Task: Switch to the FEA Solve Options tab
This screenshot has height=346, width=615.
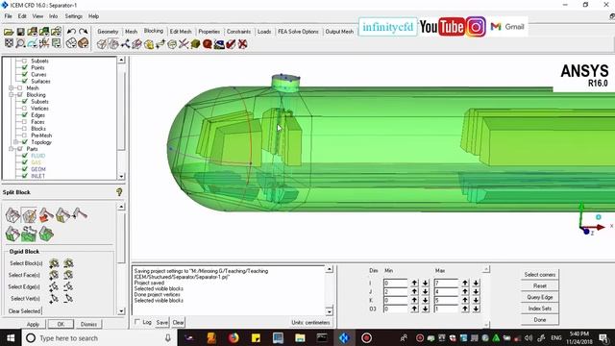Action: 298,32
